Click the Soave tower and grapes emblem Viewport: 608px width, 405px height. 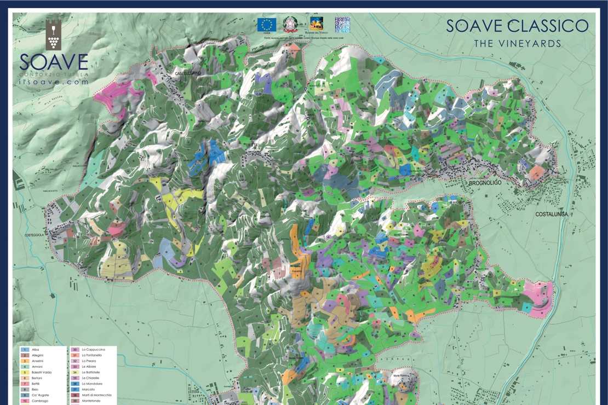[54, 34]
